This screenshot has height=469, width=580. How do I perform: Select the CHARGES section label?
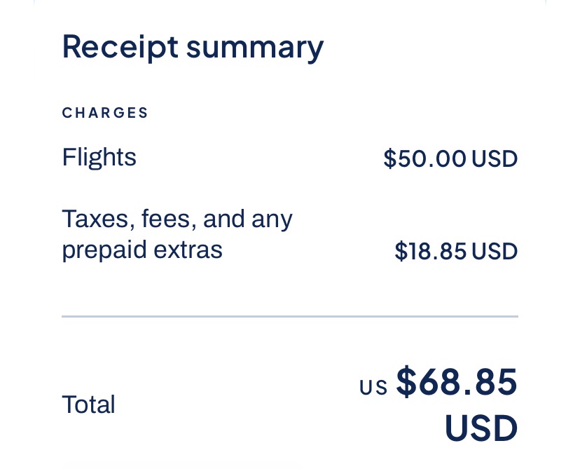[105, 113]
